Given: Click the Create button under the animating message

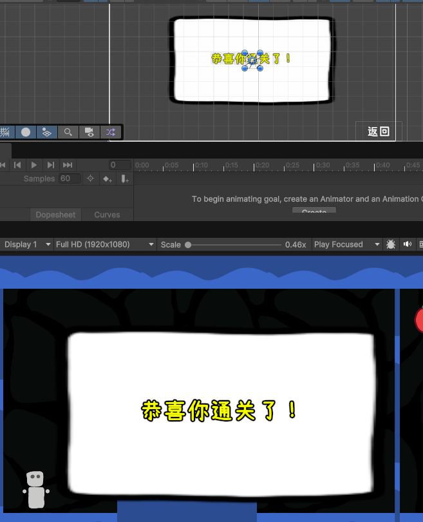Looking at the screenshot, I should 314,210.
